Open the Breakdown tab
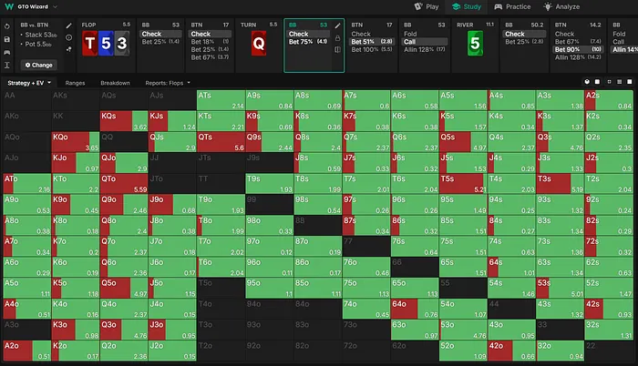This screenshot has width=638, height=366. 115,83
